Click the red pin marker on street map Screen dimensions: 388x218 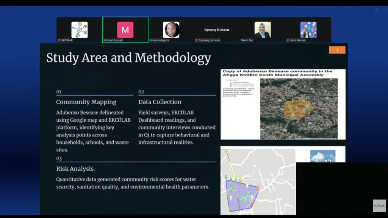point(258,188)
